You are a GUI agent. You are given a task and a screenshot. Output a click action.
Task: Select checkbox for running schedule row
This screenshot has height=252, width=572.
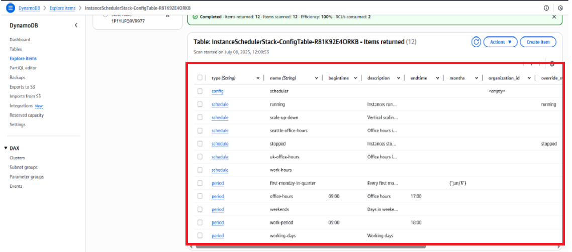[x=200, y=104]
